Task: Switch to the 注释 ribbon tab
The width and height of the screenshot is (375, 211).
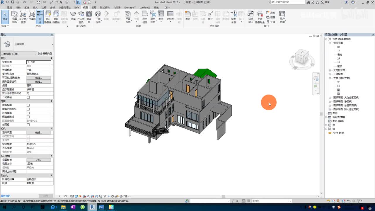Action: pos(44,8)
